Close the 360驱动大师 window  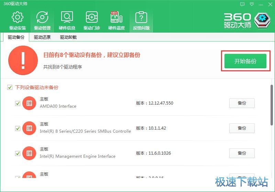(x=270, y=4)
